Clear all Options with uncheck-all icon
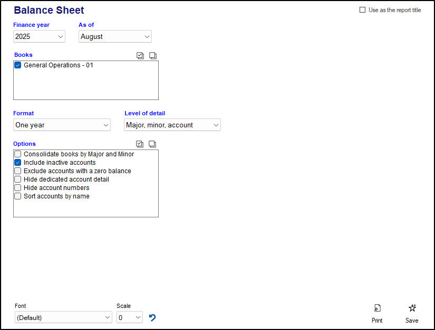This screenshot has width=435, height=330. [153, 144]
